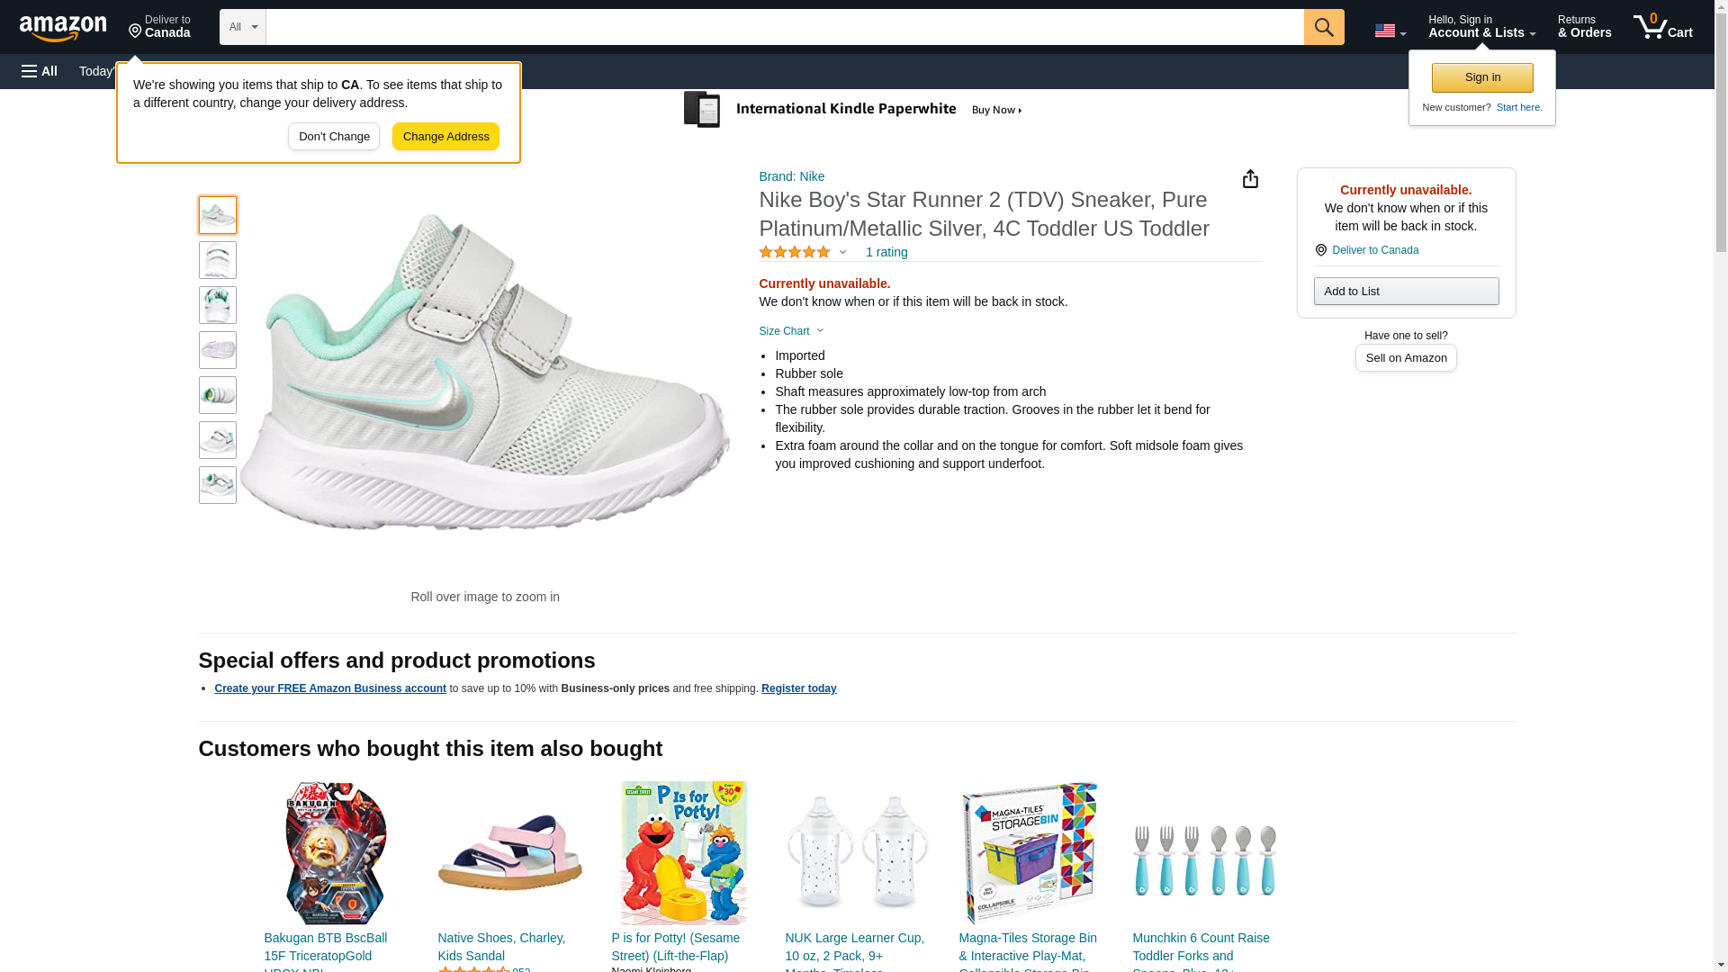The image size is (1728, 972).
Task: Click the yellow Sign in button
Action: tap(1482, 77)
